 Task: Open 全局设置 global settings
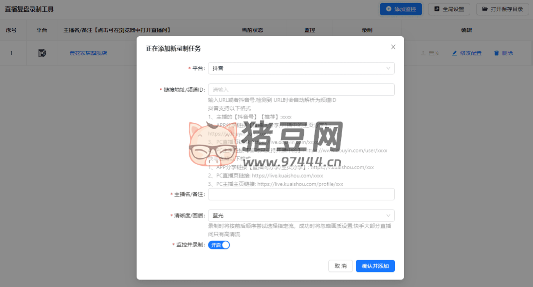tap(449, 9)
